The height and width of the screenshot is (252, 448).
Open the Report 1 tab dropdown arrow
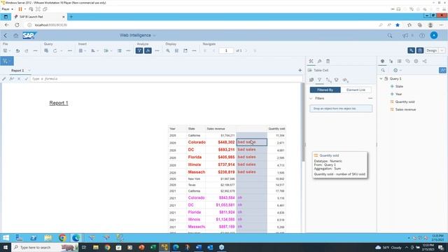(x=29, y=71)
